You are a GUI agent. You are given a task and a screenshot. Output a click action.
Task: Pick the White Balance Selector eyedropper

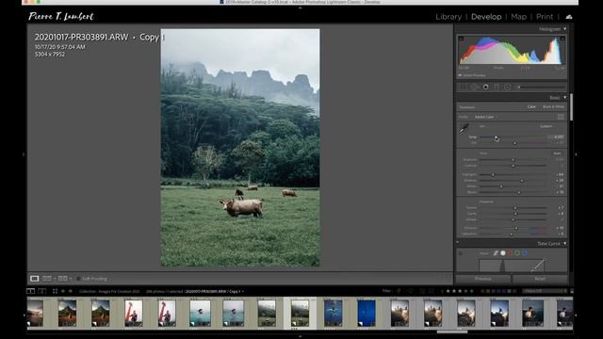(464, 128)
